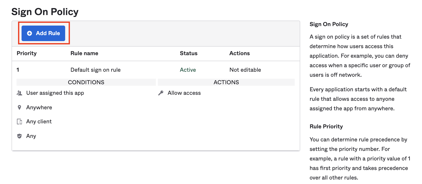
Task: Click the user icon beside User assigned
Action: 19,93
